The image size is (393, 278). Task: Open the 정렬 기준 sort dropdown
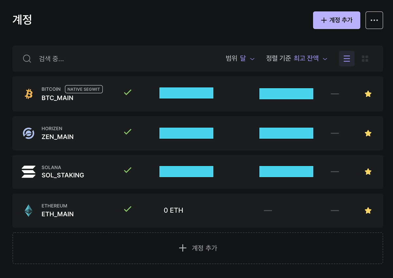[297, 59]
